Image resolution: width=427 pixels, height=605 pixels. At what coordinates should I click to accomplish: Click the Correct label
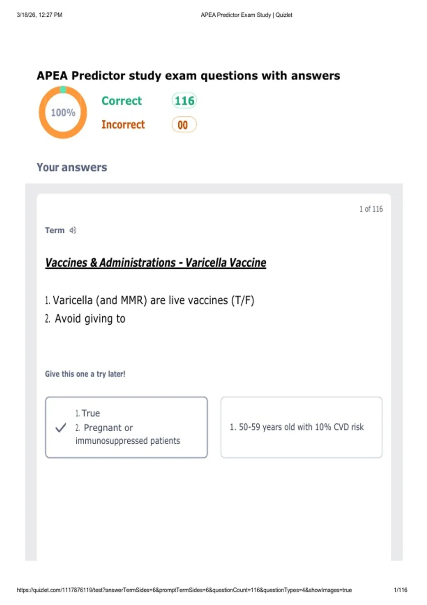[122, 101]
